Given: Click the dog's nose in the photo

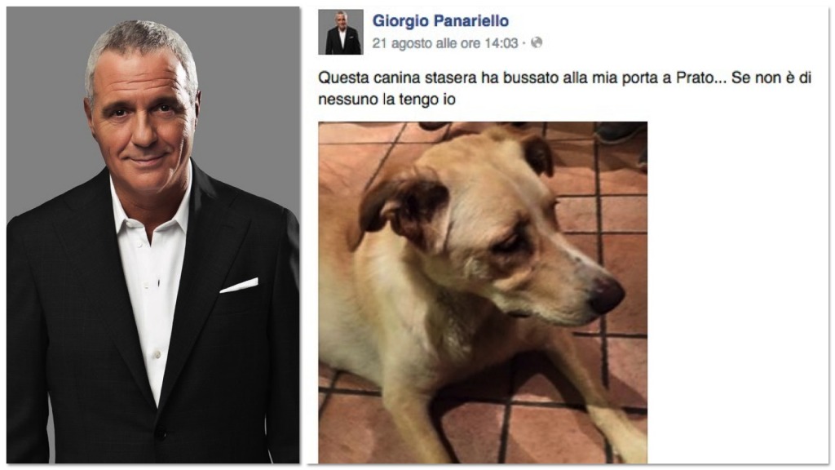Looking at the screenshot, I should pos(606,294).
